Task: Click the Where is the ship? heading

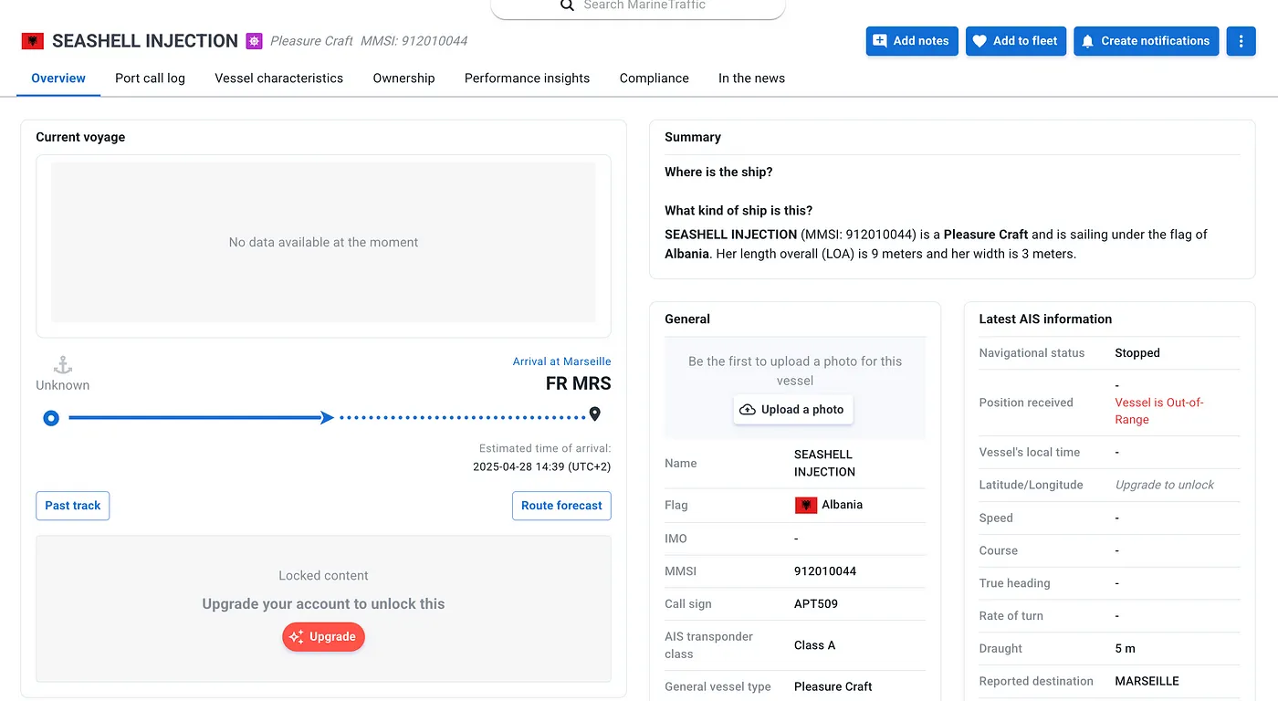Action: [x=718, y=172]
